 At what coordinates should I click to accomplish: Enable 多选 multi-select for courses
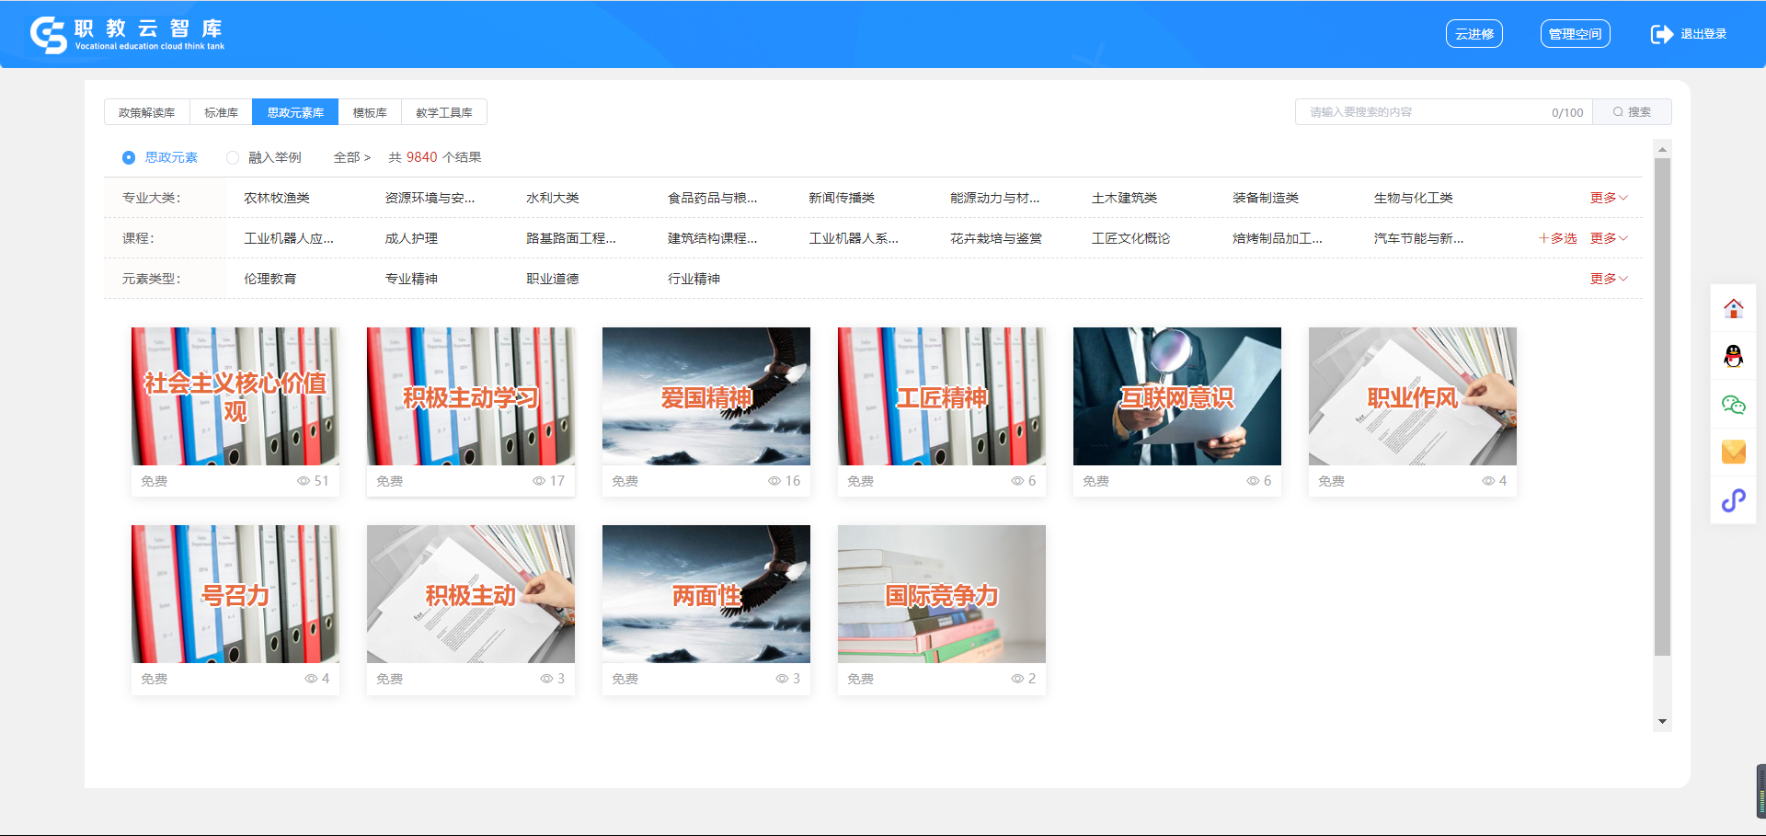[1557, 238]
